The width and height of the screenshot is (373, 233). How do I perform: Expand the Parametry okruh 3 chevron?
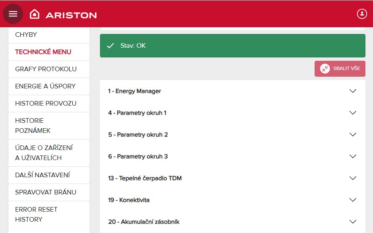pyautogui.click(x=352, y=156)
